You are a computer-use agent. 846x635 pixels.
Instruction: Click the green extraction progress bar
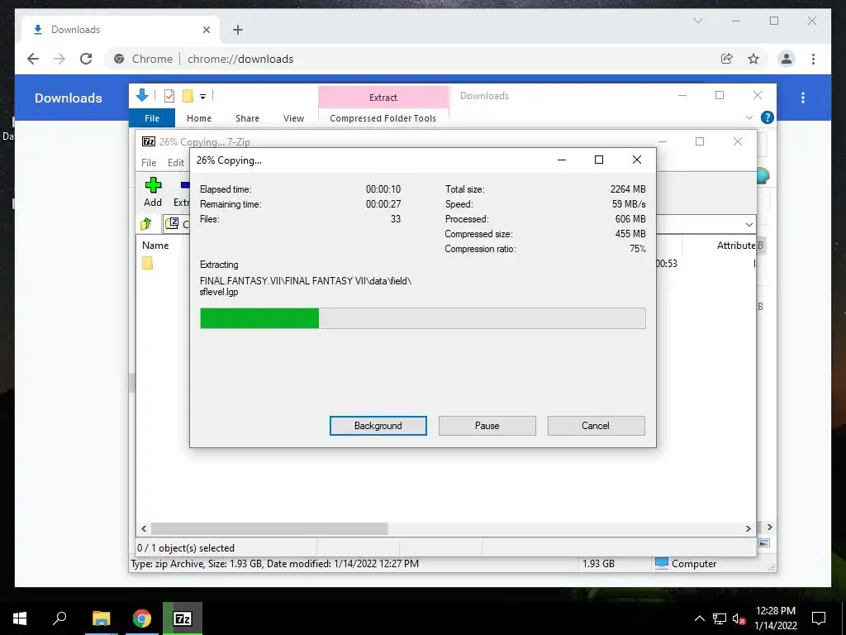pos(422,318)
